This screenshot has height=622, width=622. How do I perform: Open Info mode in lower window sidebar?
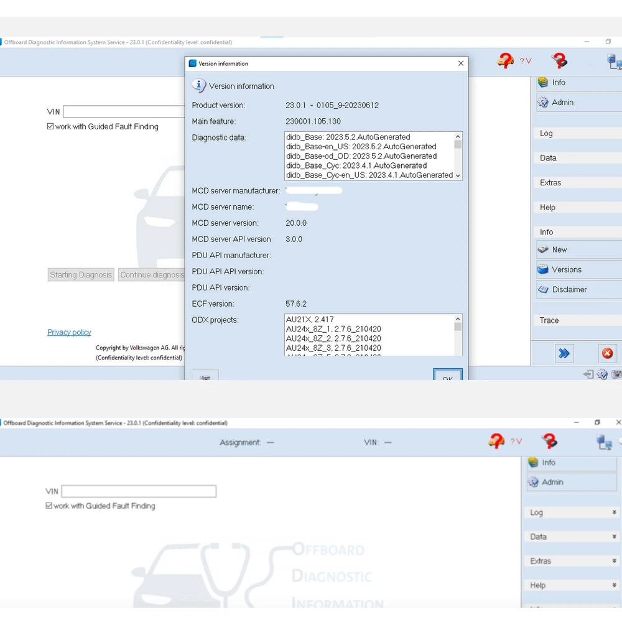(572, 463)
